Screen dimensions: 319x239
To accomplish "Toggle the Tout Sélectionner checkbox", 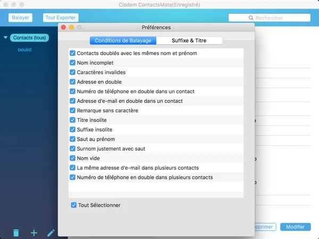I will coord(74,205).
